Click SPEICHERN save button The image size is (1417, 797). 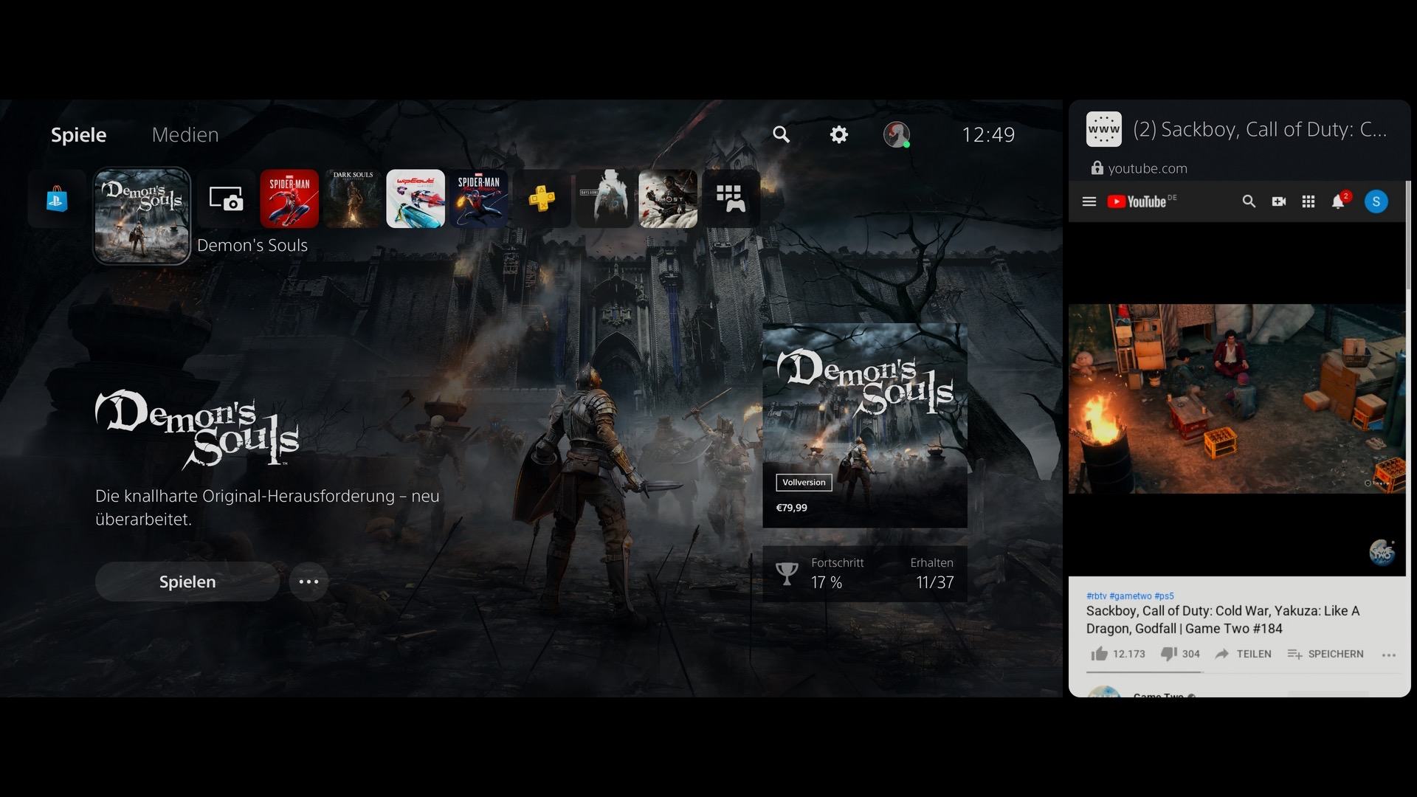pyautogui.click(x=1325, y=654)
